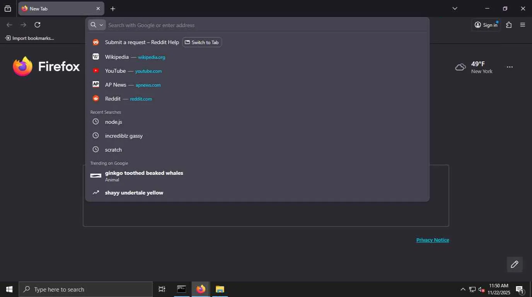The image size is (532, 297).
Task: Click the clock icon beside node.js
Action: coord(96,122)
